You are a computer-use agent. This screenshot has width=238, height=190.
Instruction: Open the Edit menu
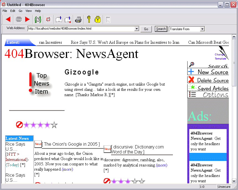point(13,11)
